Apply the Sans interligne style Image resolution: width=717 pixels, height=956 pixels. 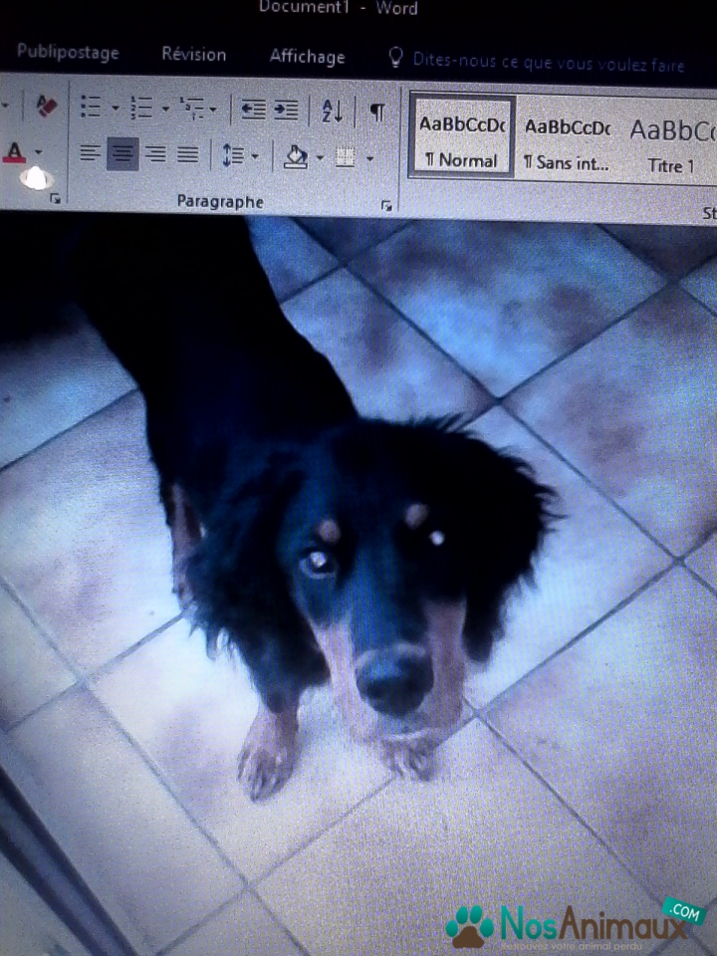(x=567, y=141)
